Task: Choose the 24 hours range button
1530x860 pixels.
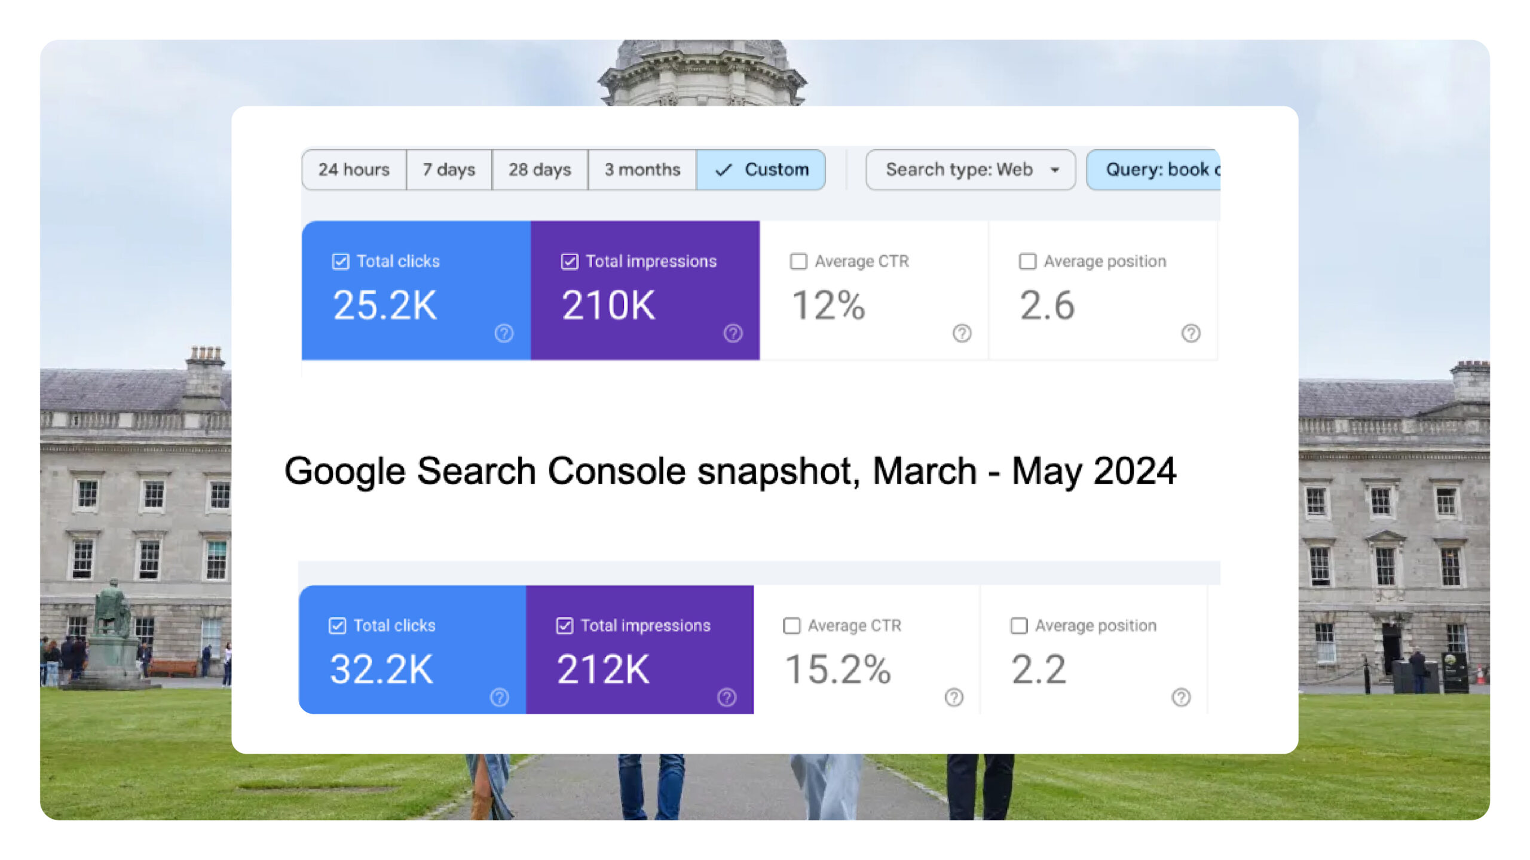Action: pos(354,170)
